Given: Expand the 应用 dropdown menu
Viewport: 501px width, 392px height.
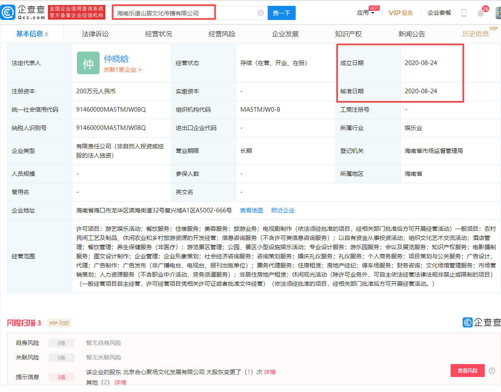Looking at the screenshot, I should click(366, 13).
